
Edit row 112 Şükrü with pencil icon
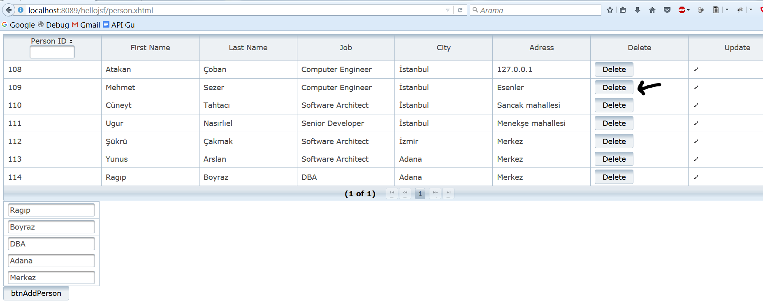(696, 141)
